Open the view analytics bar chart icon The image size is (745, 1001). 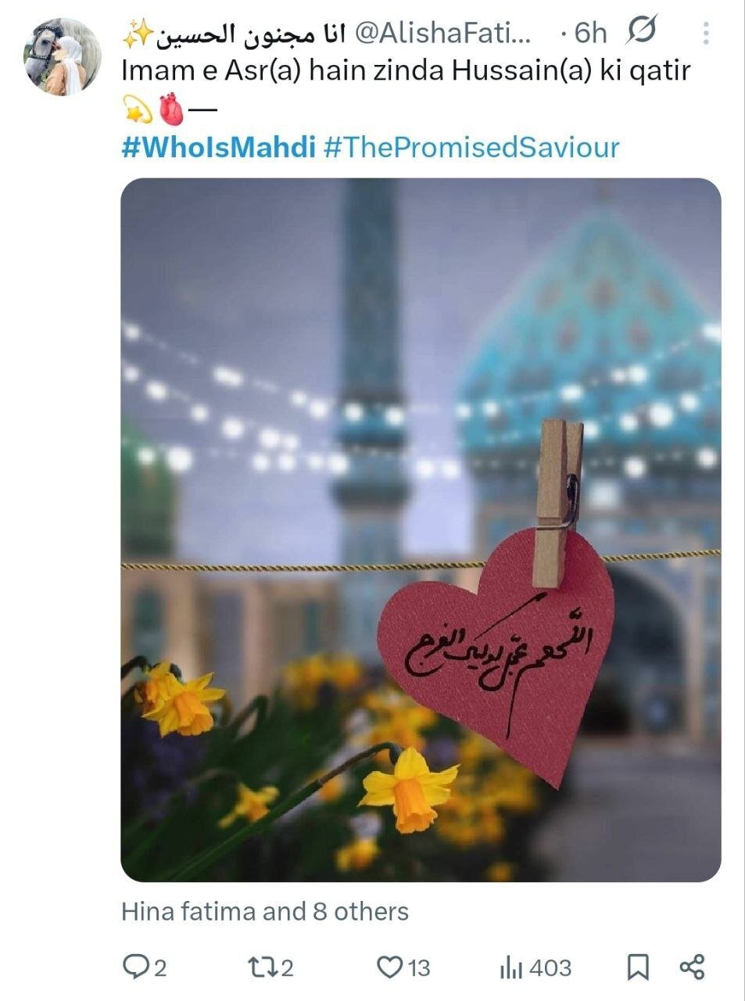tap(510, 968)
